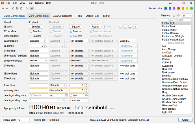Click the Square button
Screen dimensions: 195x124
pos(76,27)
